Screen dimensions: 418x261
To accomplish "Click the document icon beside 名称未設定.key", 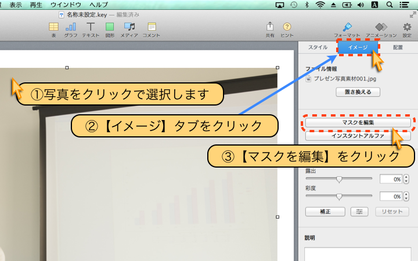I will 62,15.
